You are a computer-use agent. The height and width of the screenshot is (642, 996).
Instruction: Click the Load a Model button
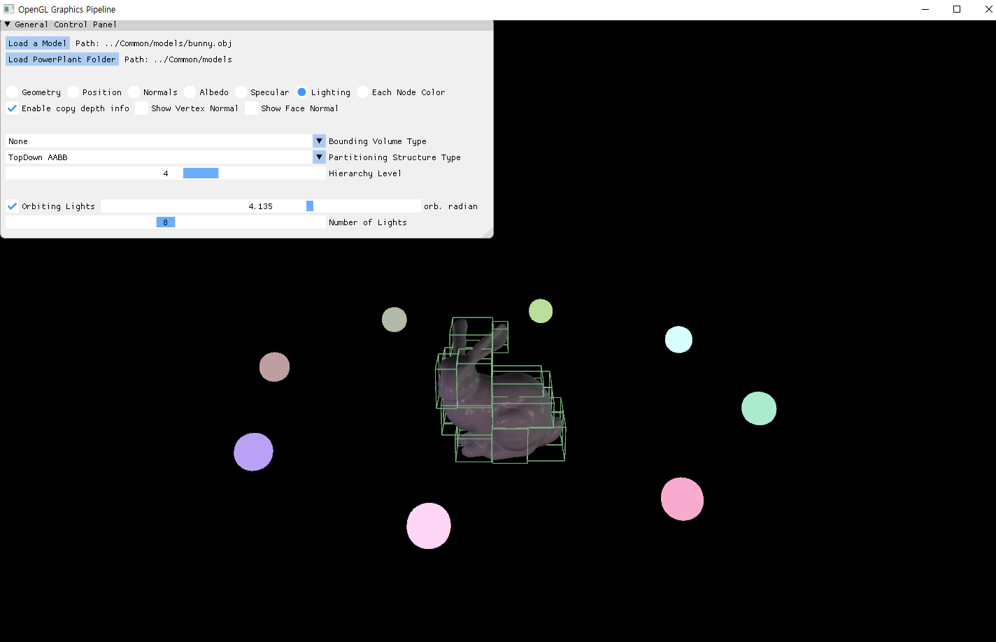[x=37, y=43]
